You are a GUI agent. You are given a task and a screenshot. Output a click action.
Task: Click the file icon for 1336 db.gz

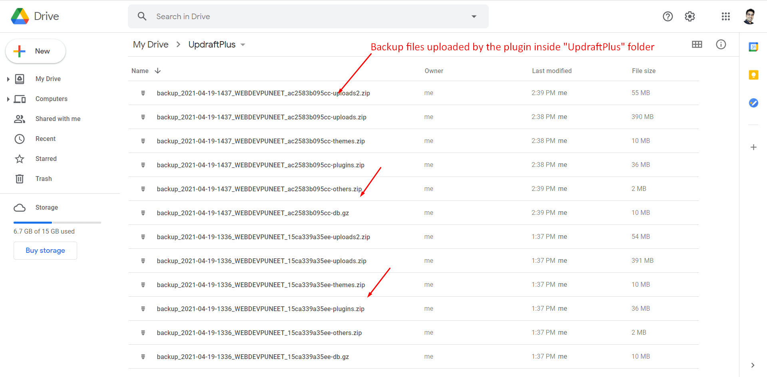tap(143, 357)
